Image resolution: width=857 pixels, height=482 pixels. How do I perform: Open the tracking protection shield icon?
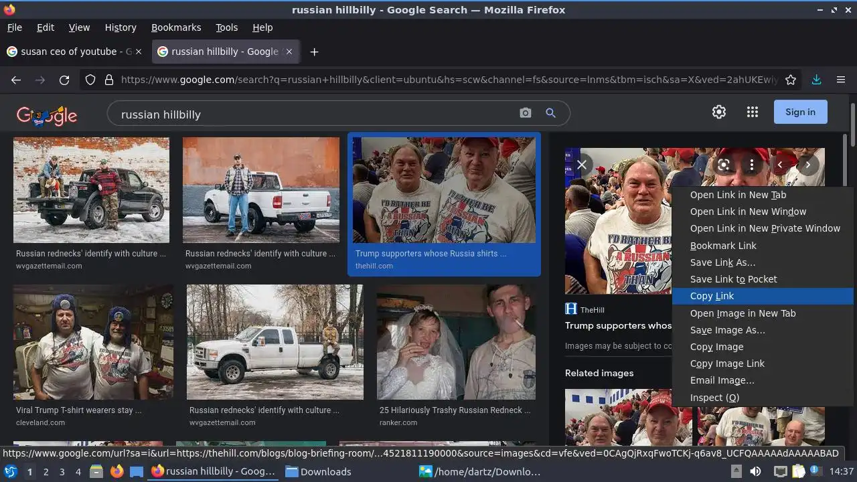90,80
